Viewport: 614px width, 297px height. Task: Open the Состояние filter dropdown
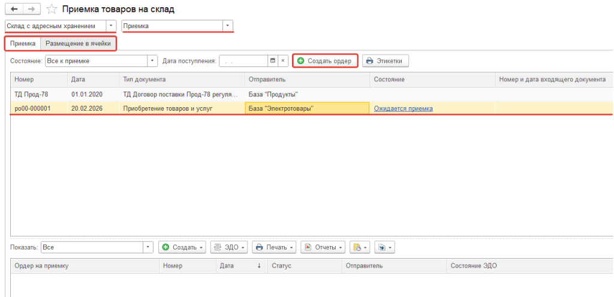click(152, 61)
